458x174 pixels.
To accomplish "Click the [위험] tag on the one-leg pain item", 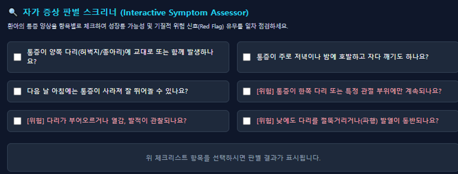I will point(264,91).
